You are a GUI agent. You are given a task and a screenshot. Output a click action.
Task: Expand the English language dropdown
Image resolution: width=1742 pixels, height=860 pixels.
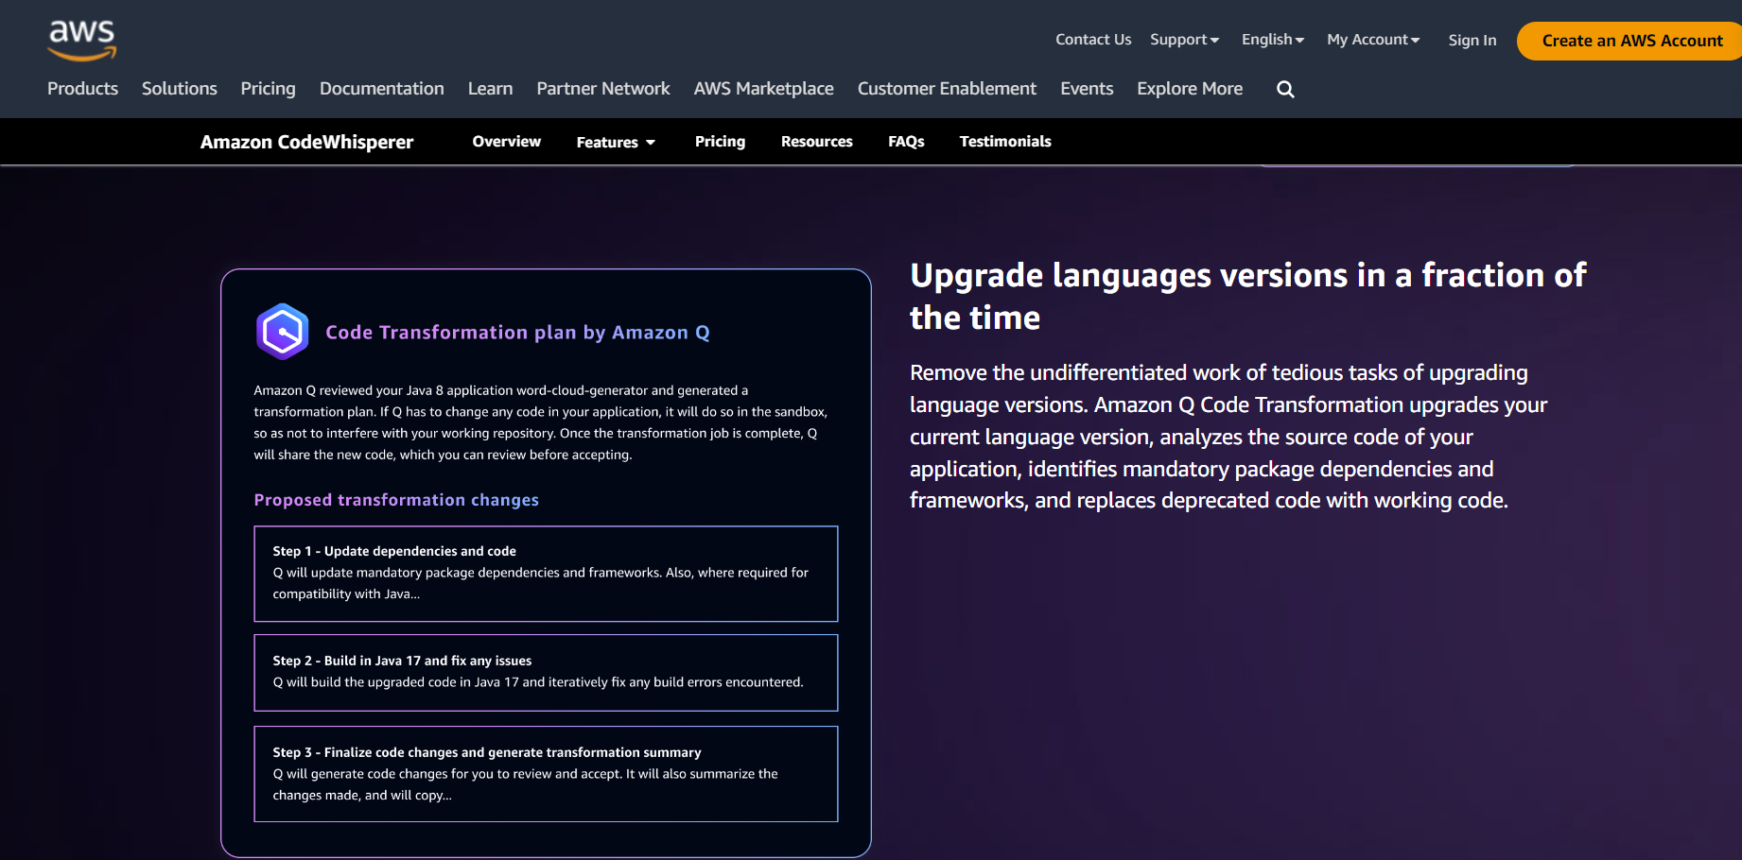tap(1273, 40)
